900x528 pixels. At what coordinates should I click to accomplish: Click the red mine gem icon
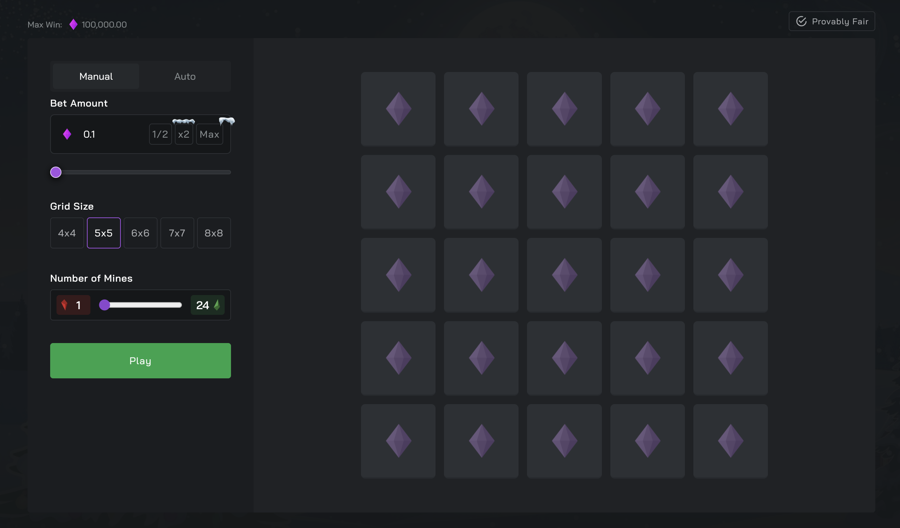[64, 305]
